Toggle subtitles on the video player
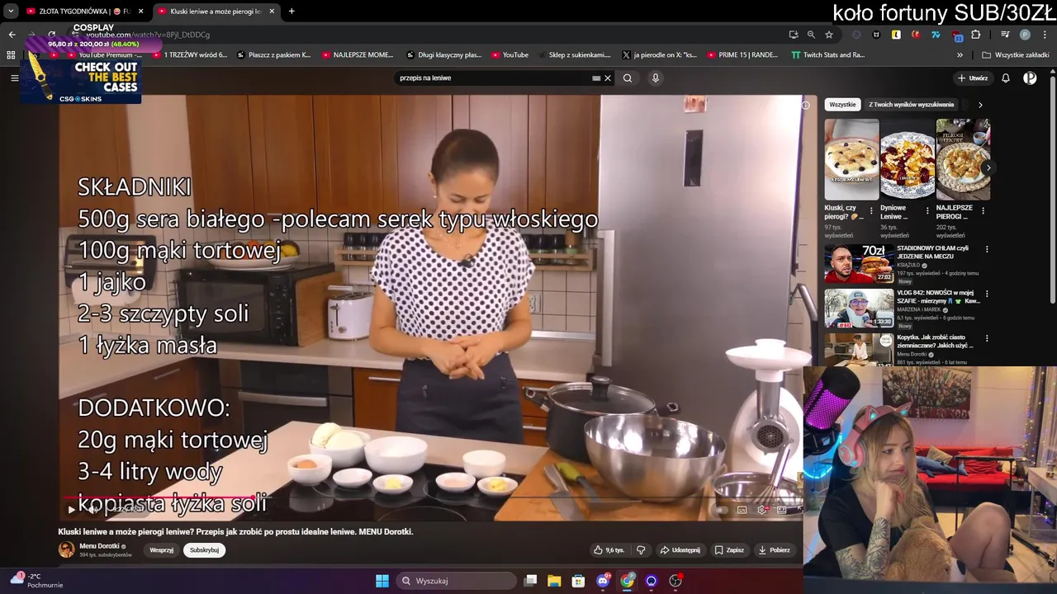Screen dimensions: 1057x594 pyautogui.click(x=742, y=510)
